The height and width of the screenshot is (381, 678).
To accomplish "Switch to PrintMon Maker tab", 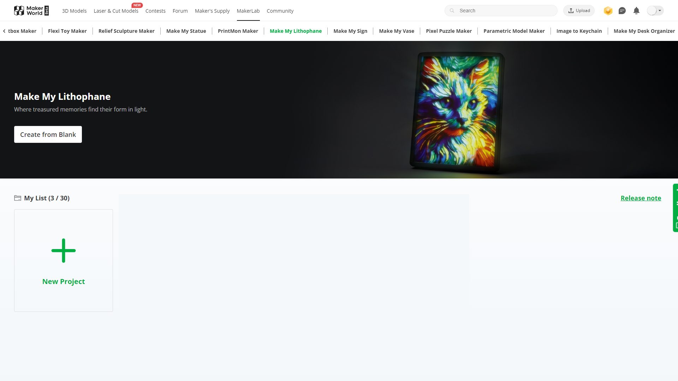I will (x=238, y=31).
